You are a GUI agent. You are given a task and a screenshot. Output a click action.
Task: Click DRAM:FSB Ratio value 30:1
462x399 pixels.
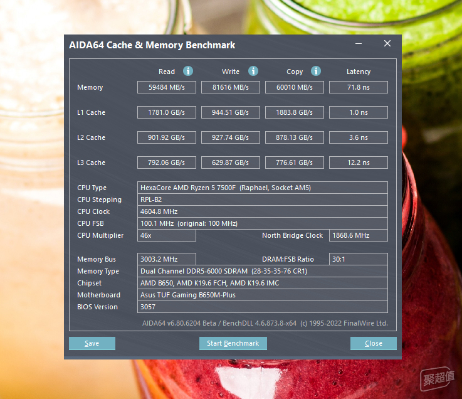(359, 259)
